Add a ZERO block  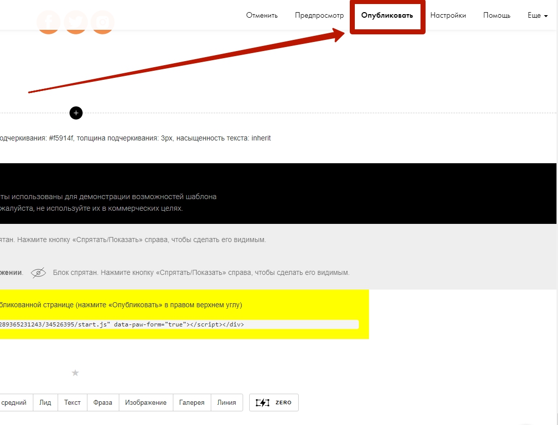[x=274, y=403]
